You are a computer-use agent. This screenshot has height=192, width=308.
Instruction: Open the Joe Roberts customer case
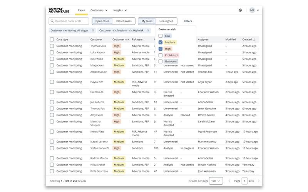(x=97, y=102)
